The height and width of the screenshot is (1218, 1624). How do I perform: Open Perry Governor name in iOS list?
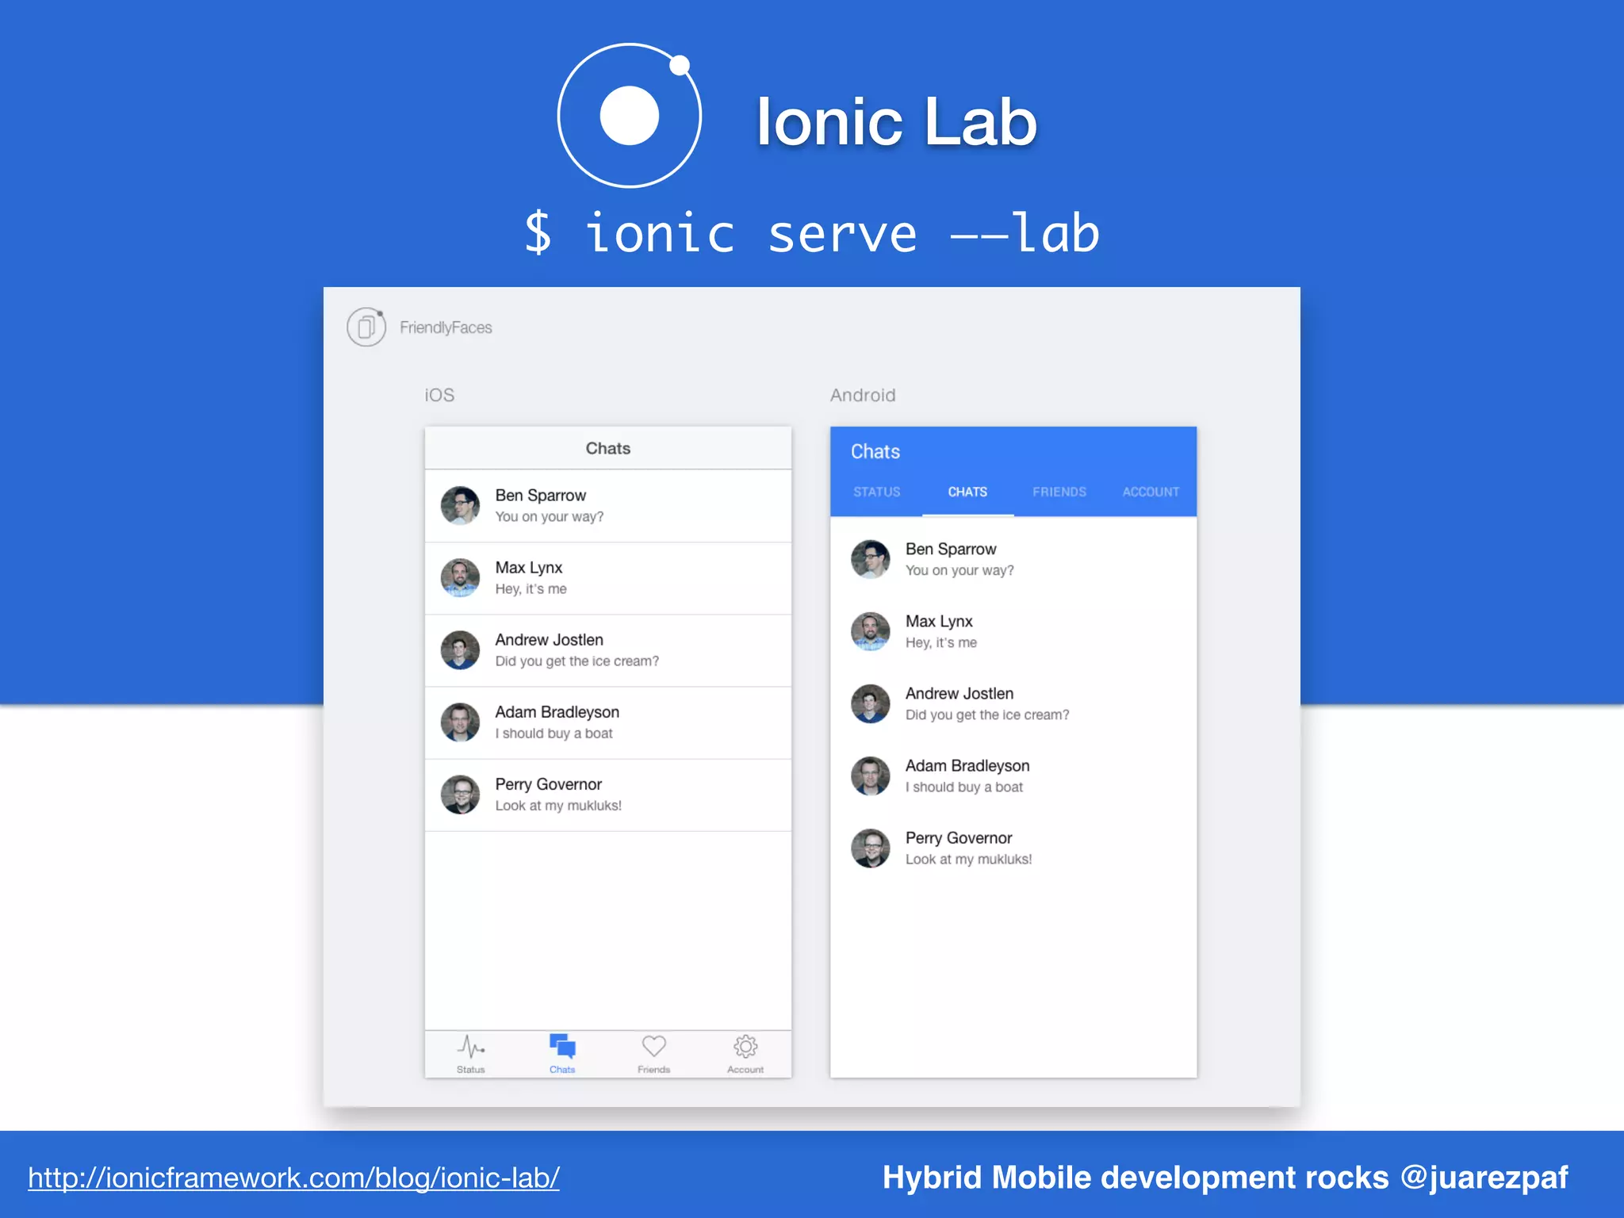tap(549, 784)
